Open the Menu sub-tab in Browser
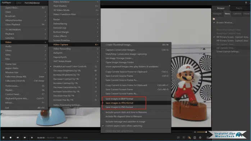Viewport: 251px width, 141px height. tap(227, 14)
